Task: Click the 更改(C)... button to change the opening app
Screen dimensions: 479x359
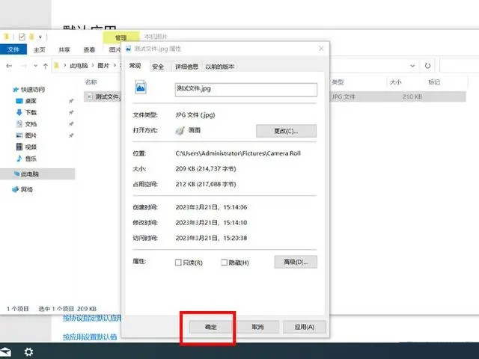Action: tap(286, 131)
